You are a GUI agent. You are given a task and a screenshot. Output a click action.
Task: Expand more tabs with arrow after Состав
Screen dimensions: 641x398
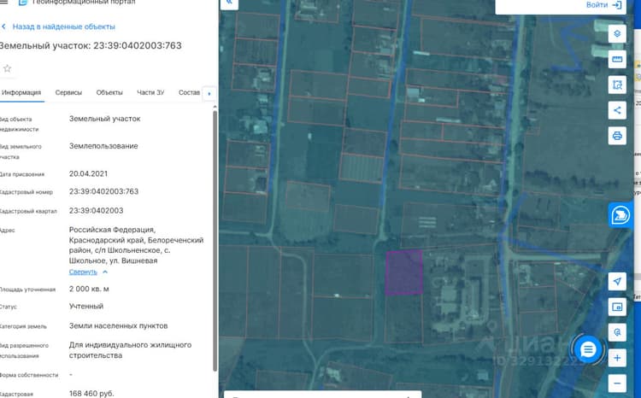click(x=209, y=94)
